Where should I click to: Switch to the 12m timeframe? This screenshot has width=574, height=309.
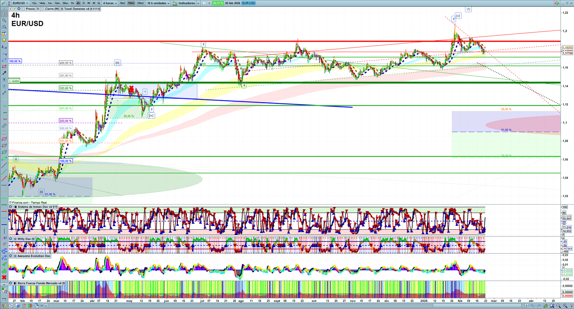point(57,3)
